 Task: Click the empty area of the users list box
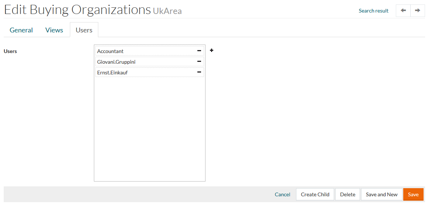click(149, 129)
